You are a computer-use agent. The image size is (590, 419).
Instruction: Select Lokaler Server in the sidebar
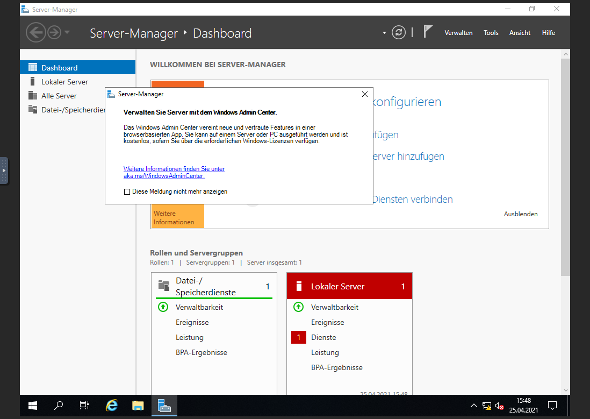click(x=78, y=82)
